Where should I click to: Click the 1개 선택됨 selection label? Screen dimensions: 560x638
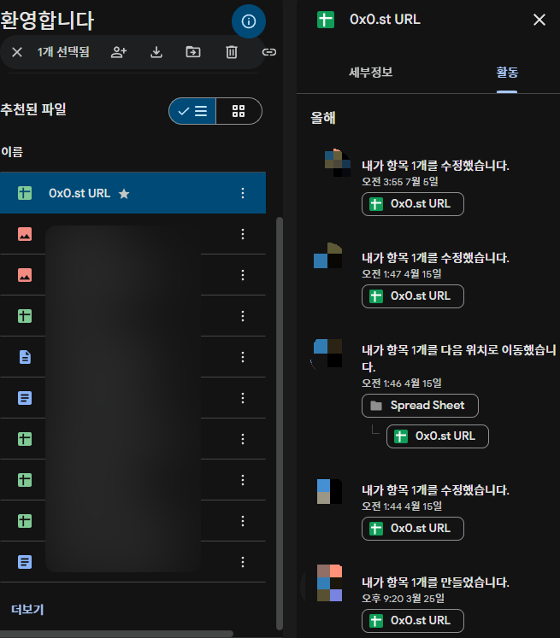coord(63,52)
